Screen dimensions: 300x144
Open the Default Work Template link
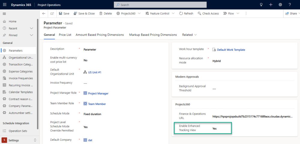tap(231, 50)
